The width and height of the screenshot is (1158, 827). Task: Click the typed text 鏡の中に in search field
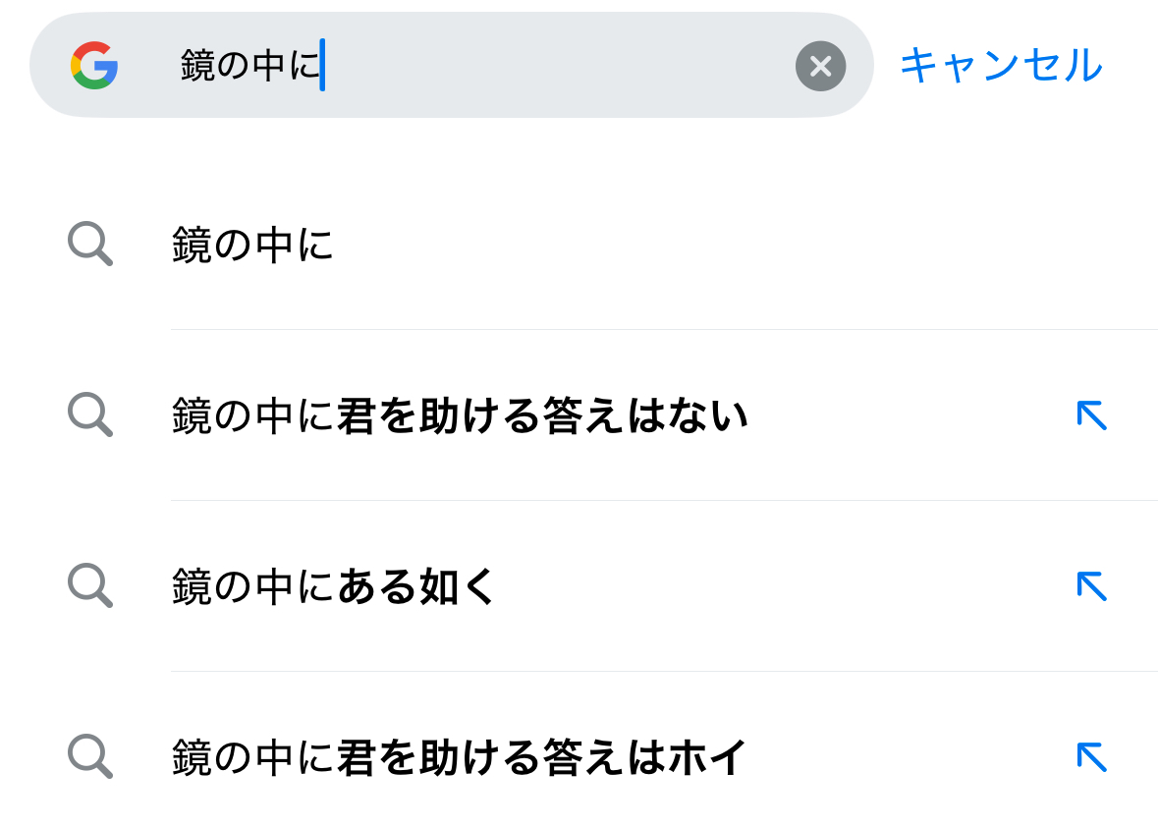point(249,66)
